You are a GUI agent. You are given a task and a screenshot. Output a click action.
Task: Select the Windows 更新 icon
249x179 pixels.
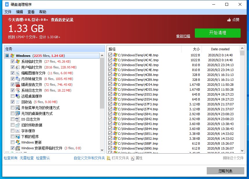18,142
